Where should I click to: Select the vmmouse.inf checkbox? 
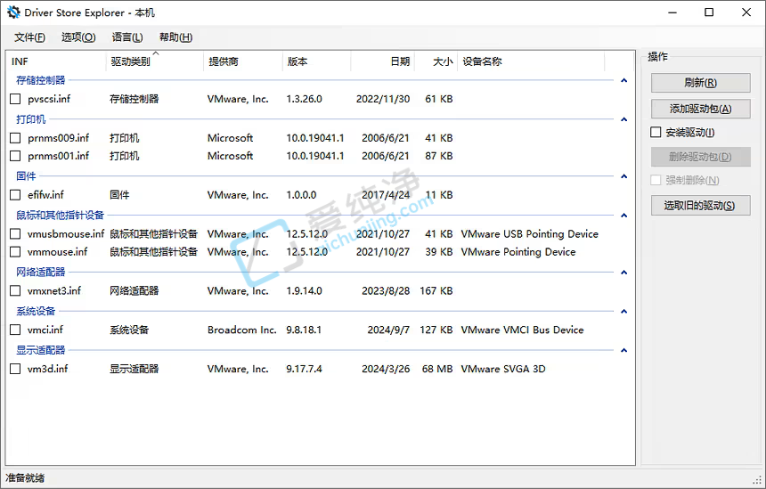pos(15,251)
